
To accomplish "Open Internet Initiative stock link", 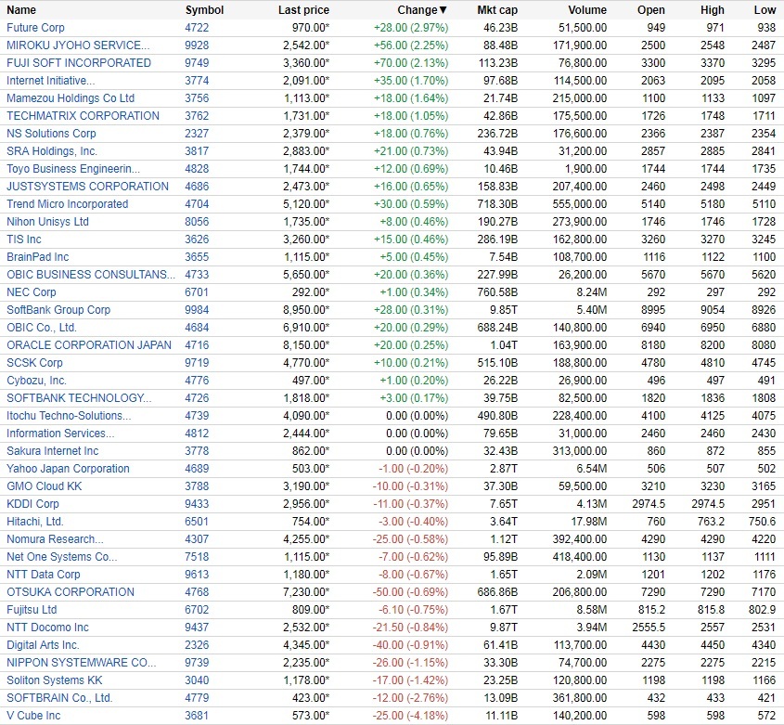I will (50, 81).
